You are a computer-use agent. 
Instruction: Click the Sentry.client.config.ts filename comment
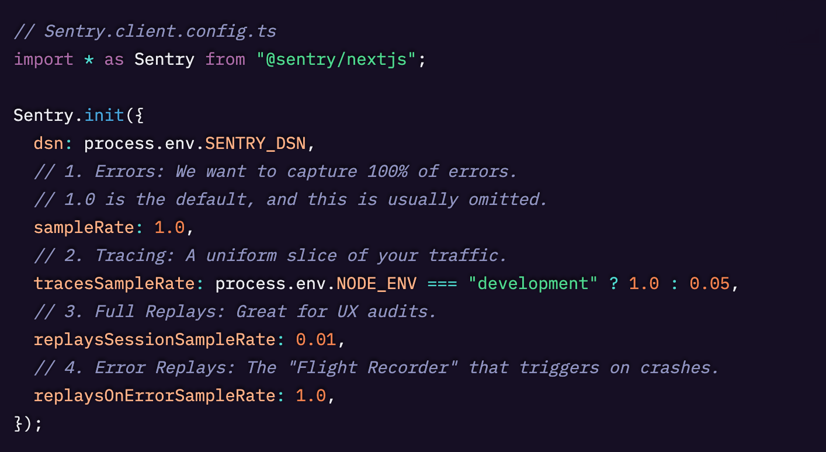pos(145,32)
